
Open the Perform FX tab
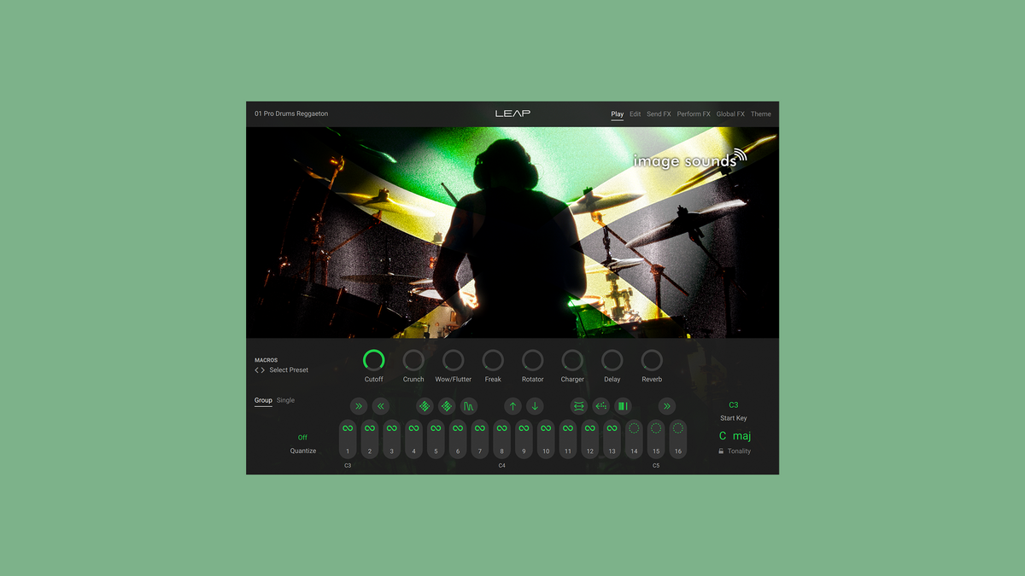694,113
